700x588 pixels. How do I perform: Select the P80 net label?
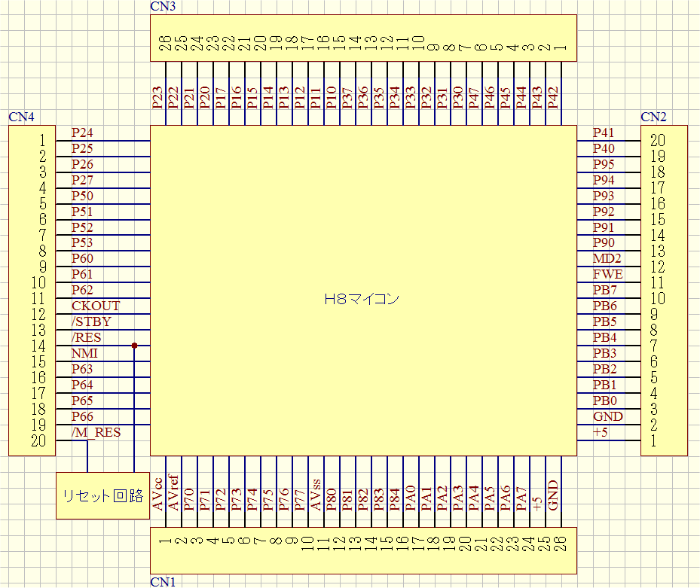(332, 500)
